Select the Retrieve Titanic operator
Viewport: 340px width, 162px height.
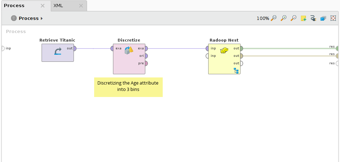58,52
